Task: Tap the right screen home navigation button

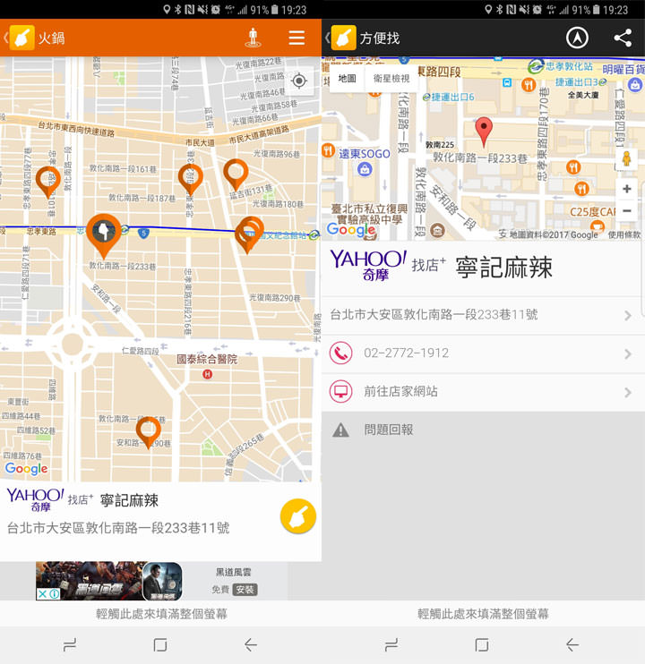Action: pyautogui.click(x=482, y=645)
